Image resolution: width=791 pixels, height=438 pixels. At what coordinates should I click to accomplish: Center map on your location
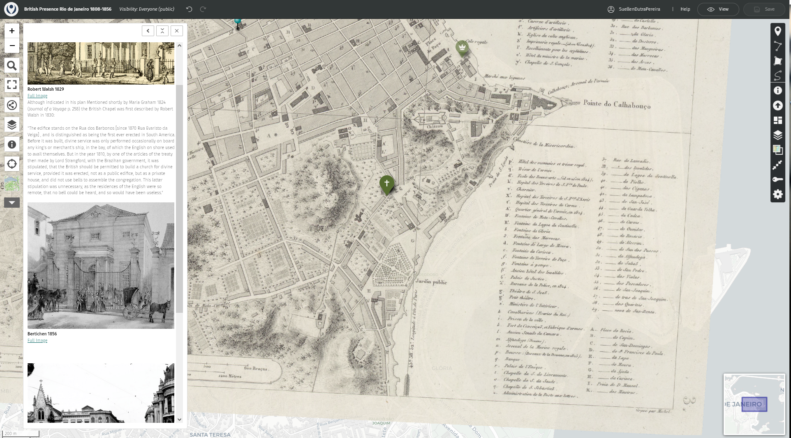pyautogui.click(x=12, y=164)
